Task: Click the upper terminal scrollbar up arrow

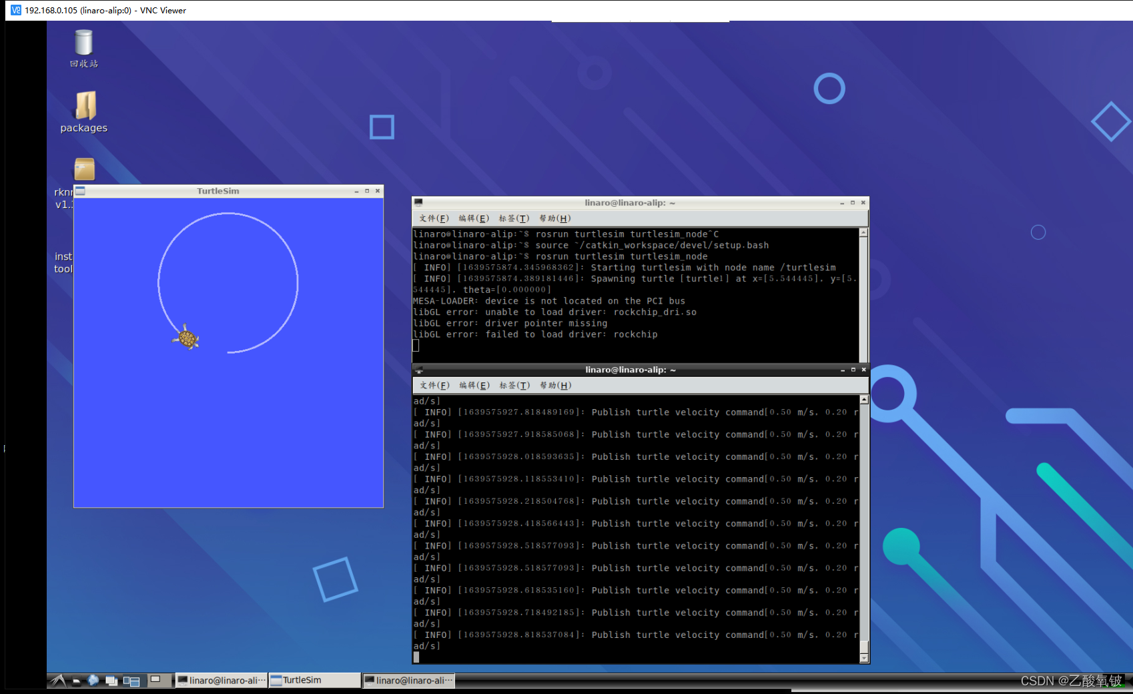Action: click(x=863, y=233)
